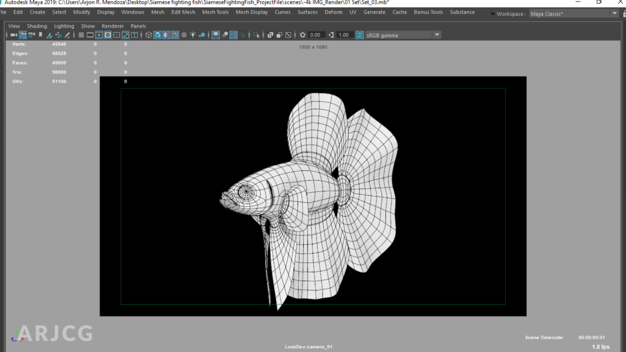Open the panel Shading menu

coord(37,26)
